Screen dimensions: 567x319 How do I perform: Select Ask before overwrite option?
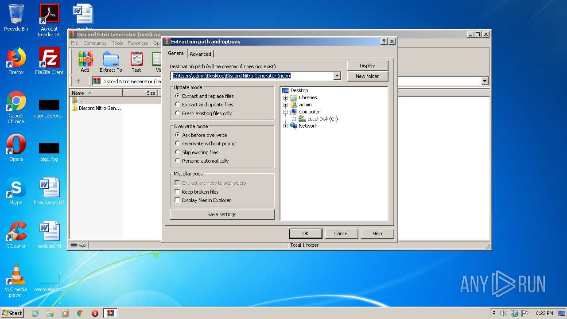pyautogui.click(x=200, y=135)
